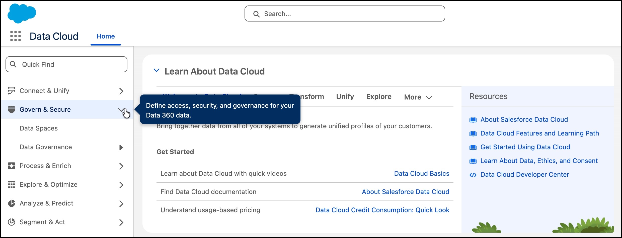Click the Data Cloud app name
This screenshot has width=622, height=238.
point(54,36)
